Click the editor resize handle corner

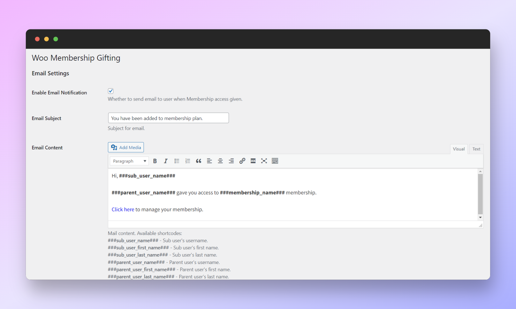[481, 225]
